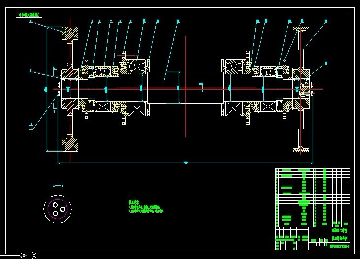Select the tall vertical red centerline at mid-drawing

click(x=186, y=87)
